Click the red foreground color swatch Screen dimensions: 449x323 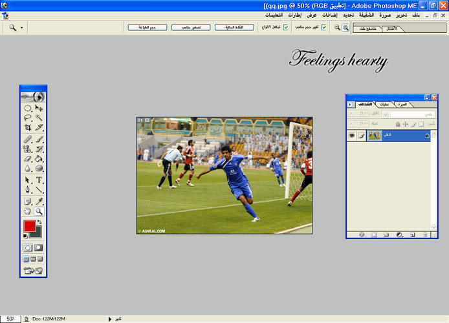point(29,226)
